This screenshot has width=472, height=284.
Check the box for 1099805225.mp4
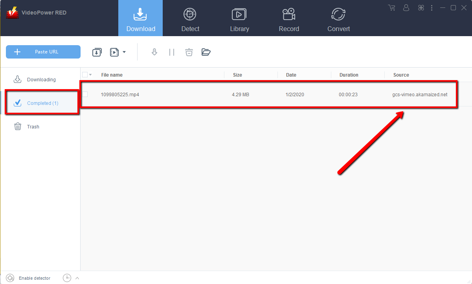click(x=85, y=94)
